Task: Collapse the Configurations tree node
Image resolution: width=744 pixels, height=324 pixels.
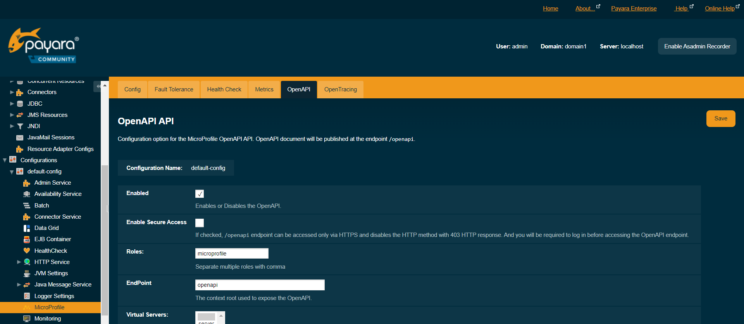Action: [x=5, y=160]
